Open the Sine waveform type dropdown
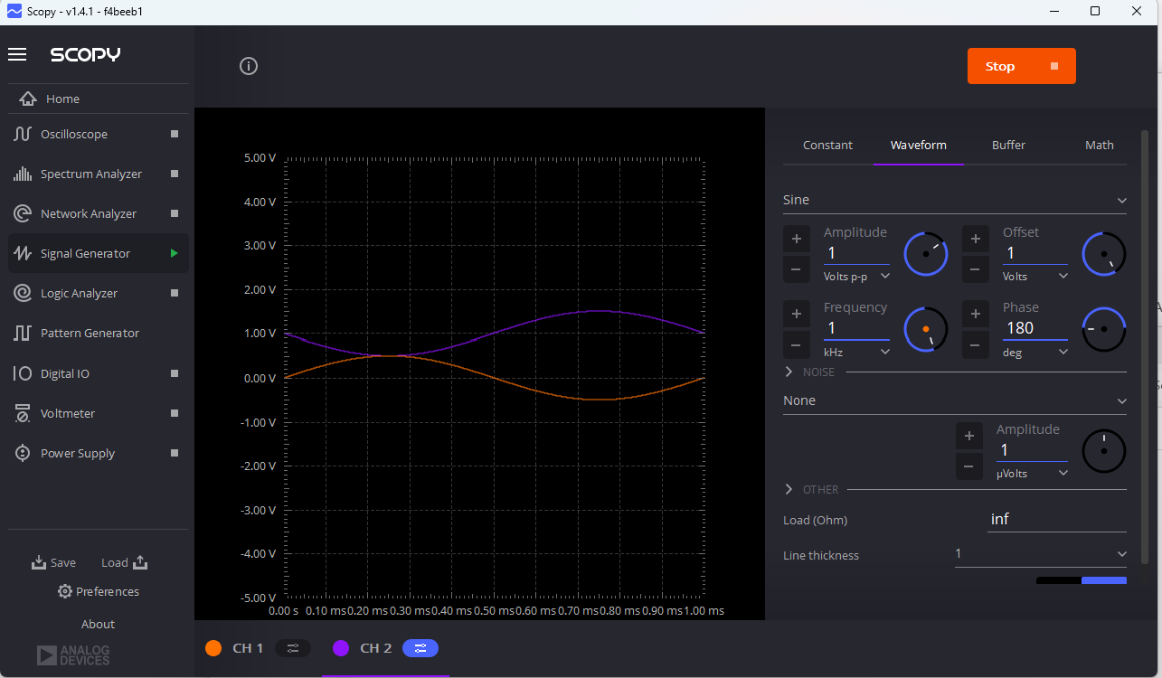 pos(954,199)
